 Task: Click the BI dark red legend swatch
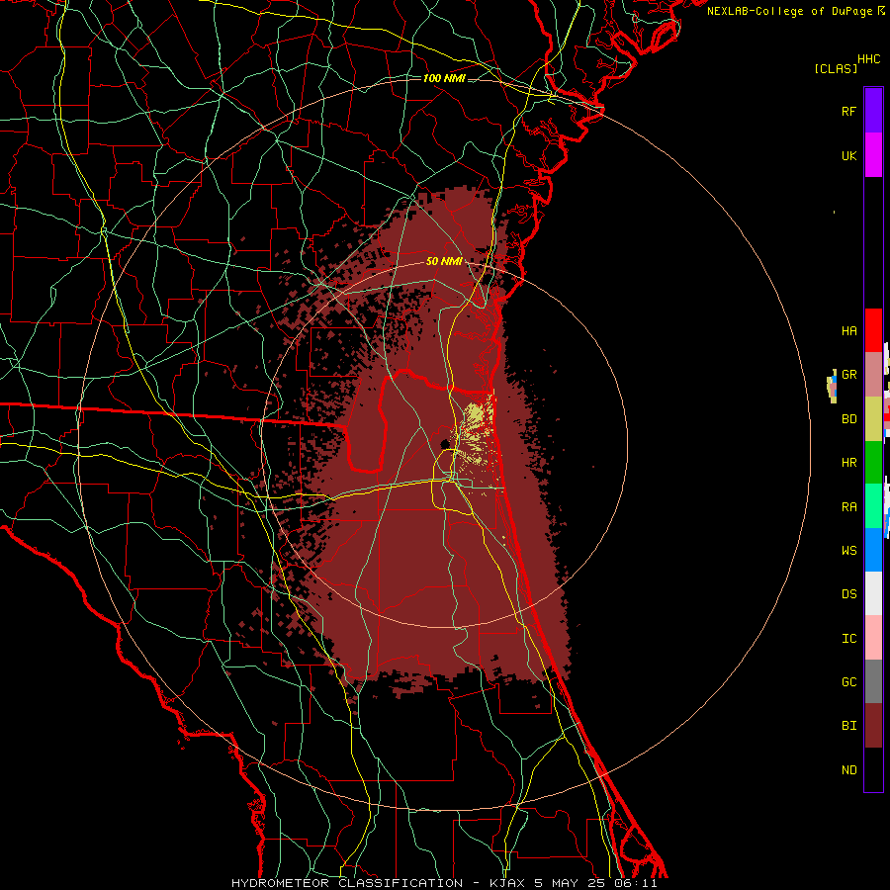[x=873, y=726]
